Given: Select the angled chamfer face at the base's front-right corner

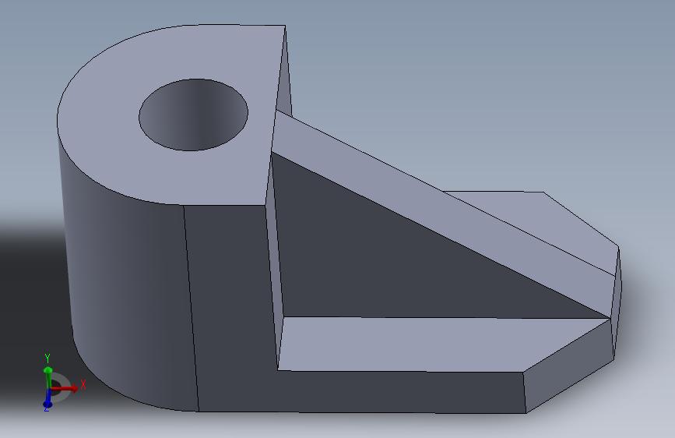Looking at the screenshot, I should point(568,366).
